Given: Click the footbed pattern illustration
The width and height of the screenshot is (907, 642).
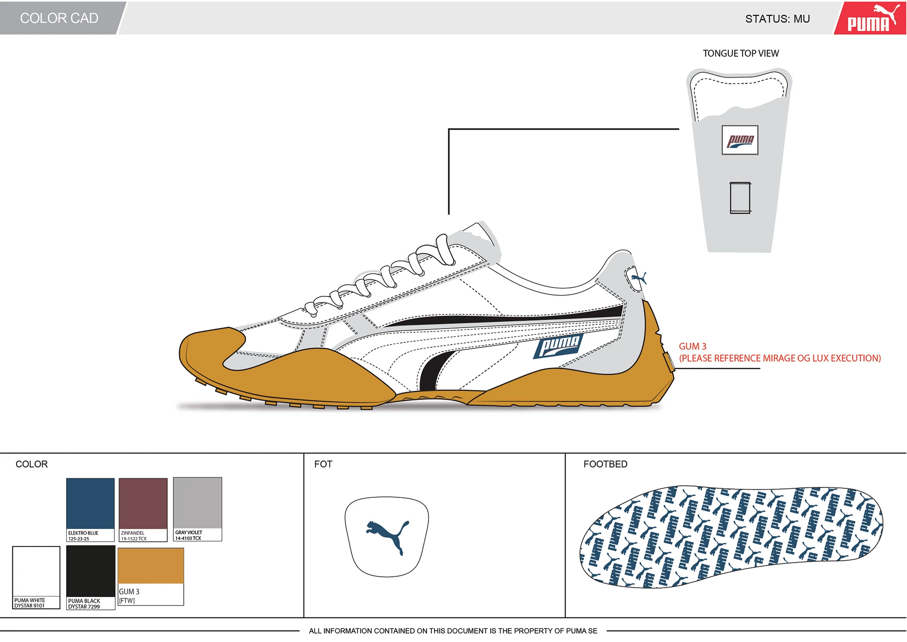Looking at the screenshot, I should pos(731,537).
